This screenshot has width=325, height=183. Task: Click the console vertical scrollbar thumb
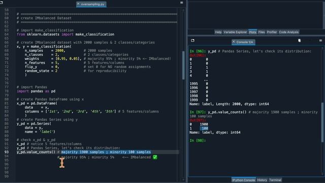pyautogui.click(x=322, y=123)
